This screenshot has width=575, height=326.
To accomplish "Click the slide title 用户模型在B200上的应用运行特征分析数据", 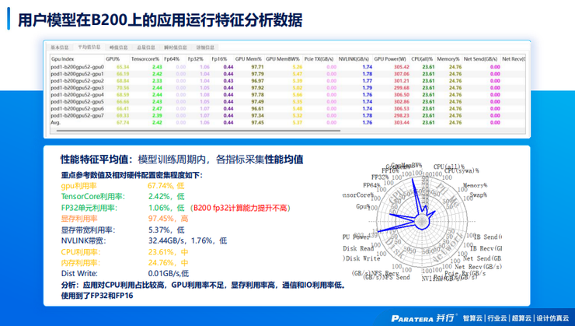I will pos(160,20).
